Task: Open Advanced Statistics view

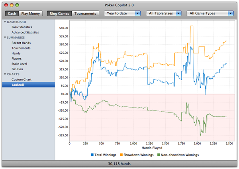Action: click(25, 32)
